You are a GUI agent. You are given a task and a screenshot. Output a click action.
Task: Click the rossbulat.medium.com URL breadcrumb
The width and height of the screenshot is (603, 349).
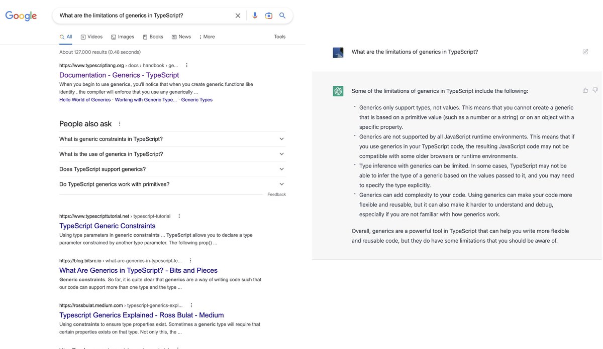coord(121,305)
